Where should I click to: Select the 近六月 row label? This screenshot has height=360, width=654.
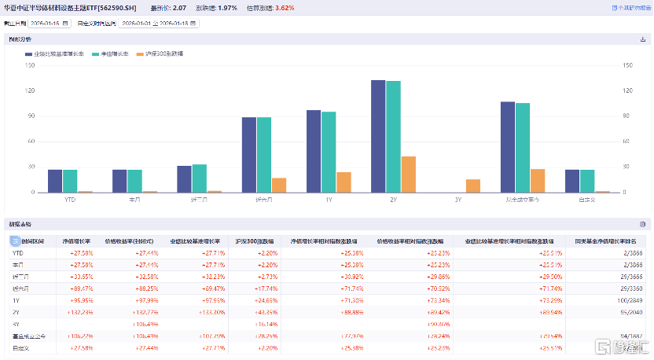[20, 288]
